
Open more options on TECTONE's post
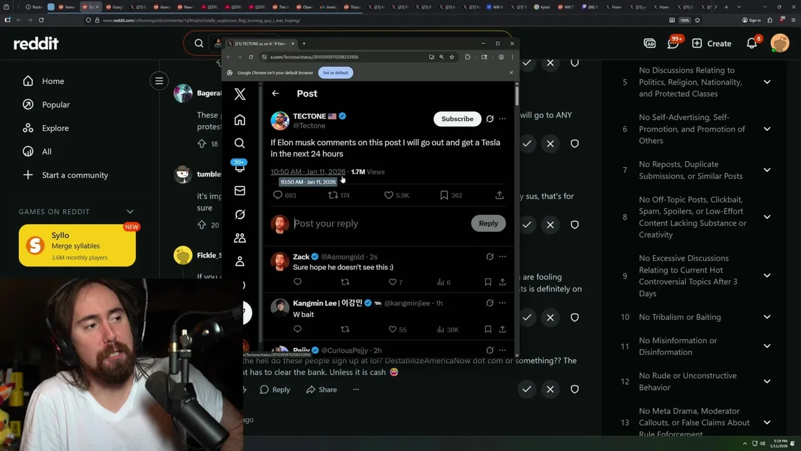(503, 118)
